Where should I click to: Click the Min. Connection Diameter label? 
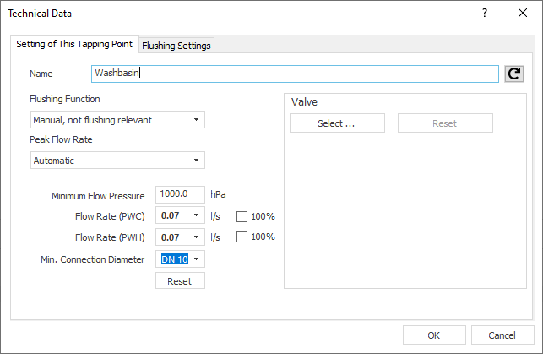pyautogui.click(x=92, y=259)
